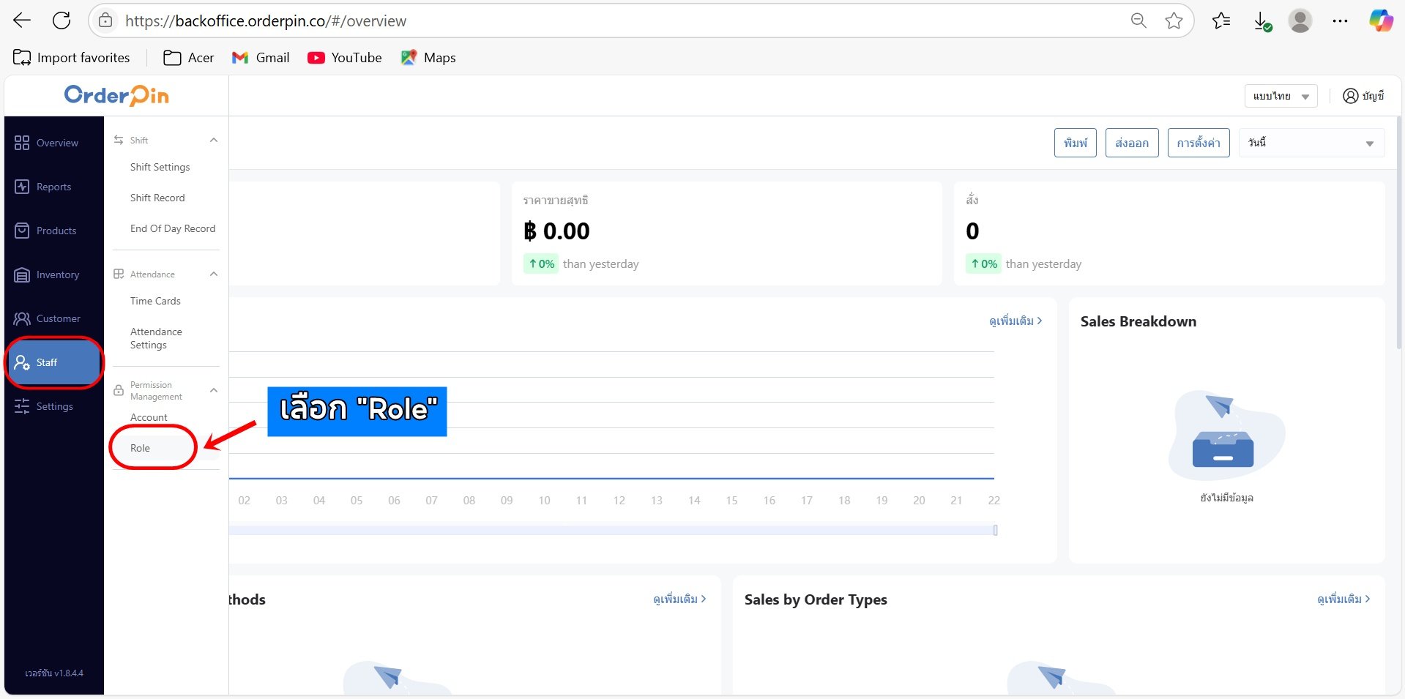Viewport: 1405px width, 699px height.
Task: Click the การตั้งค่า settings button
Action: click(1199, 143)
